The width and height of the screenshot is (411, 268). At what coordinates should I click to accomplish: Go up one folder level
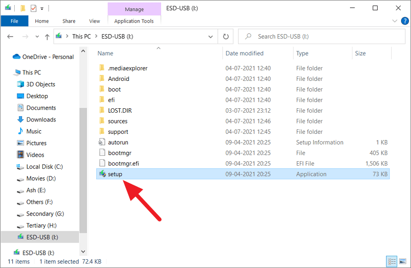pos(47,37)
